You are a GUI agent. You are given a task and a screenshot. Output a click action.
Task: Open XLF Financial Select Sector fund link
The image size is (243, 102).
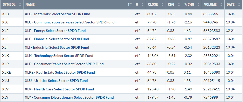coord(57,39)
